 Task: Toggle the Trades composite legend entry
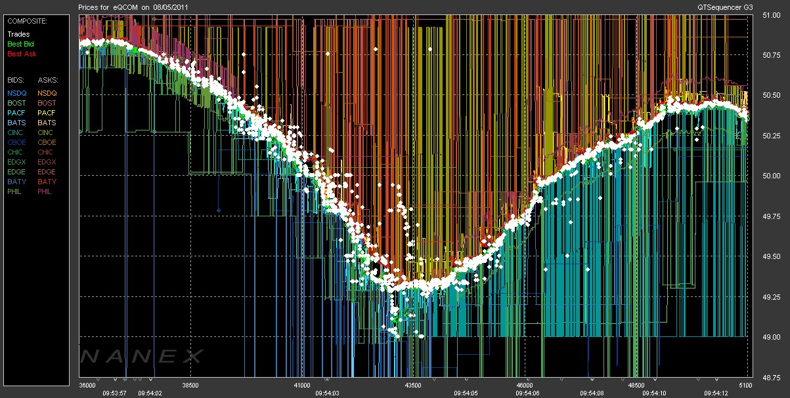pyautogui.click(x=18, y=34)
